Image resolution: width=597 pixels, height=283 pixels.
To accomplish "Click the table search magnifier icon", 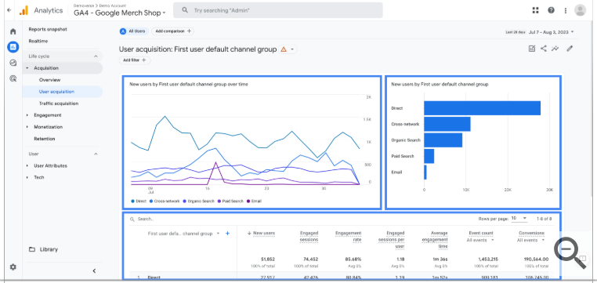I will [x=132, y=219].
